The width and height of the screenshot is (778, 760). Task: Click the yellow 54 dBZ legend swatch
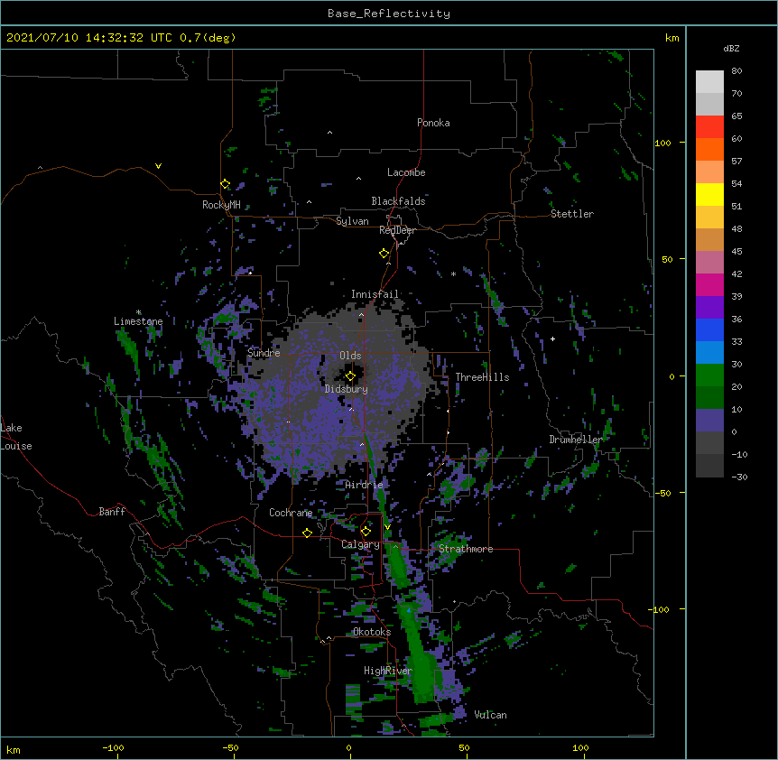point(709,194)
